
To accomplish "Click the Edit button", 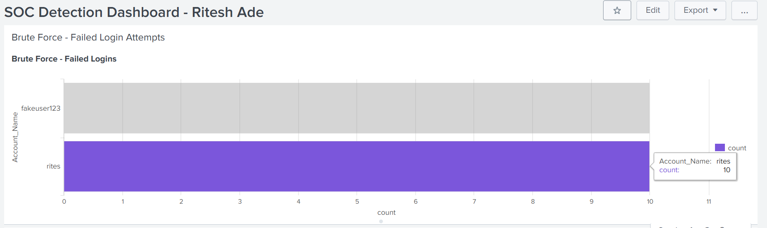I will [652, 11].
